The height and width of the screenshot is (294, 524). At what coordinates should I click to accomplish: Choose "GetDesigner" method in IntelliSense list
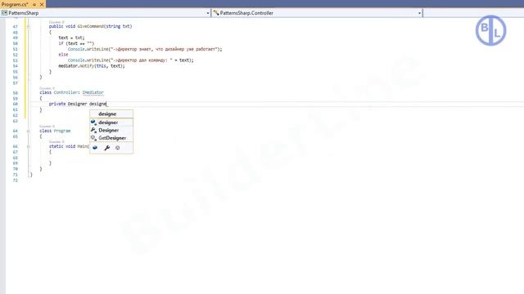pos(111,138)
